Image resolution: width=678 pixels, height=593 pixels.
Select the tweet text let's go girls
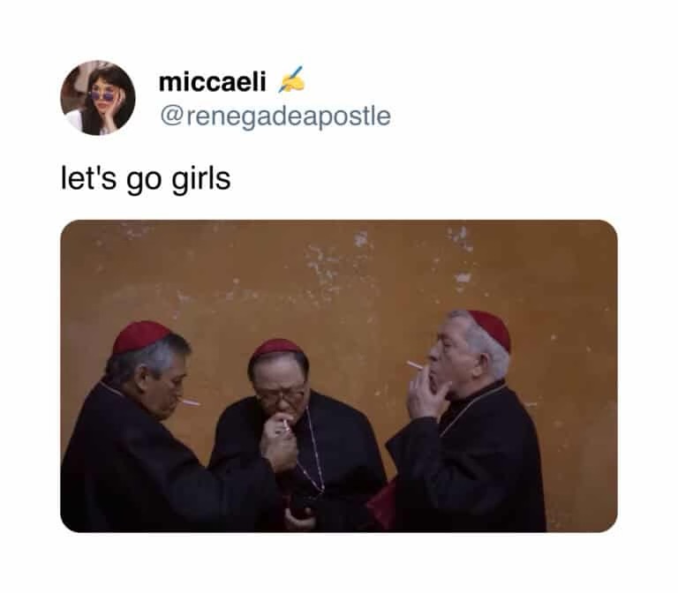click(x=146, y=179)
